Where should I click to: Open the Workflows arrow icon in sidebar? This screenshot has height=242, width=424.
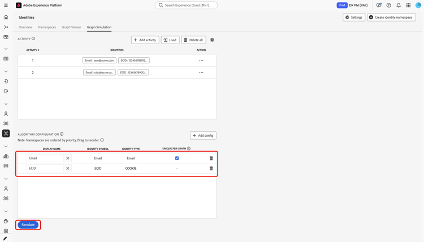coord(6,27)
